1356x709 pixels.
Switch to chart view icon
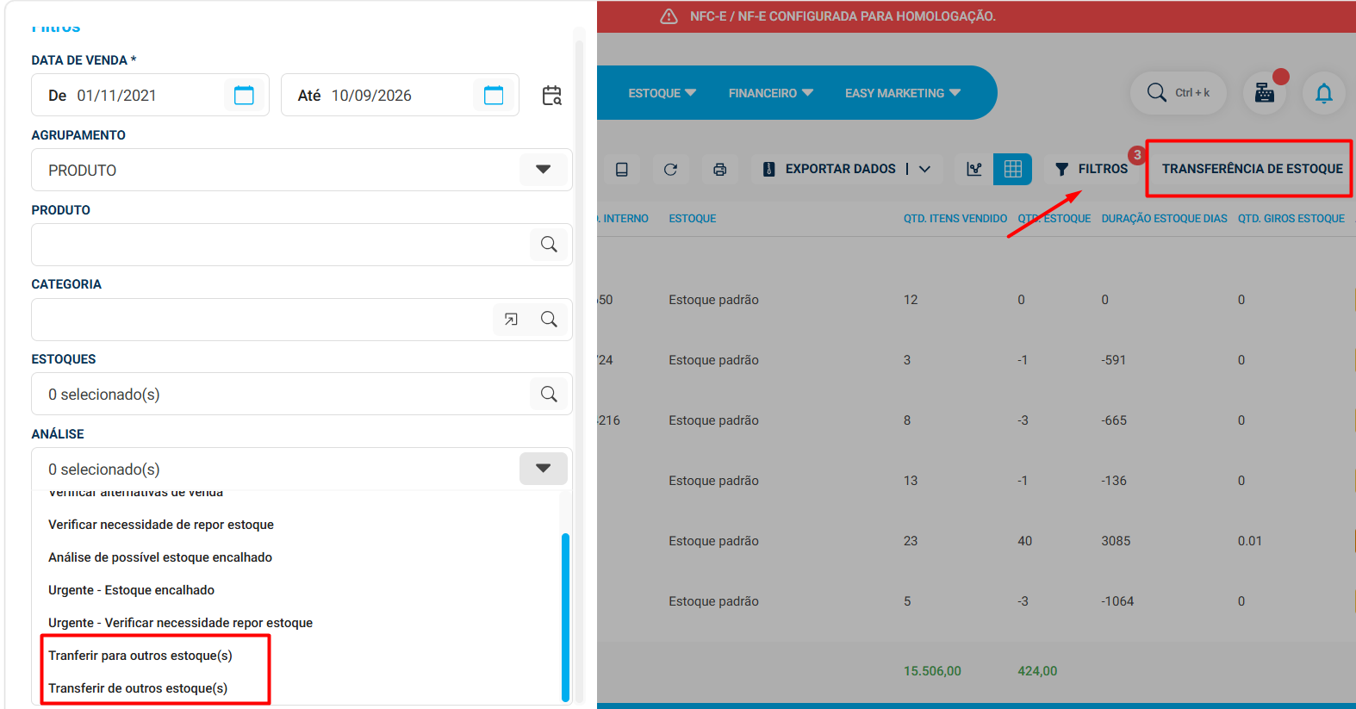974,169
